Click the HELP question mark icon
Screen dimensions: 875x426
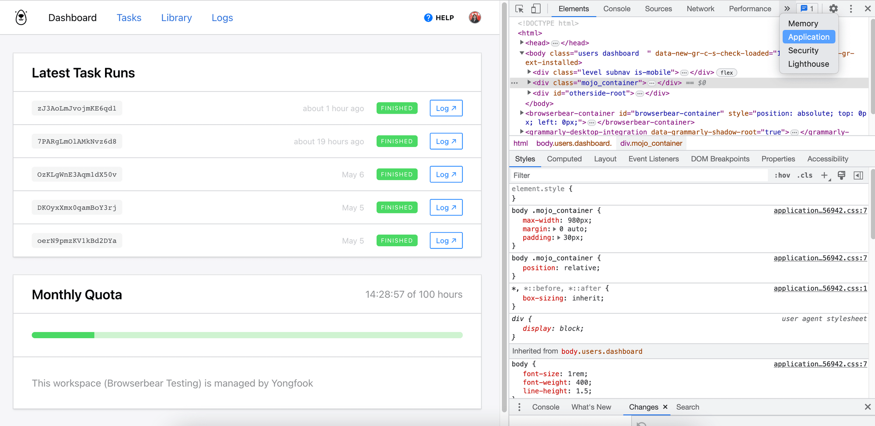(x=427, y=17)
